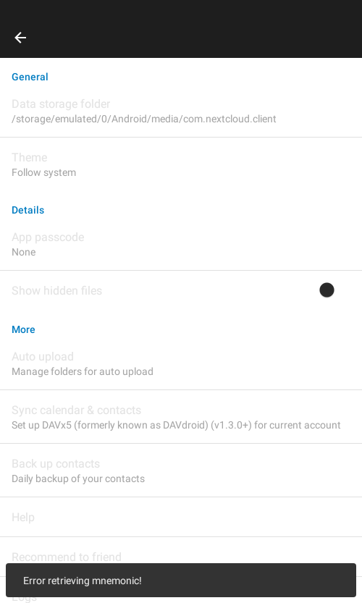This screenshot has height=603, width=362.
Task: Open the Data storage folder setting
Action: click(x=181, y=111)
